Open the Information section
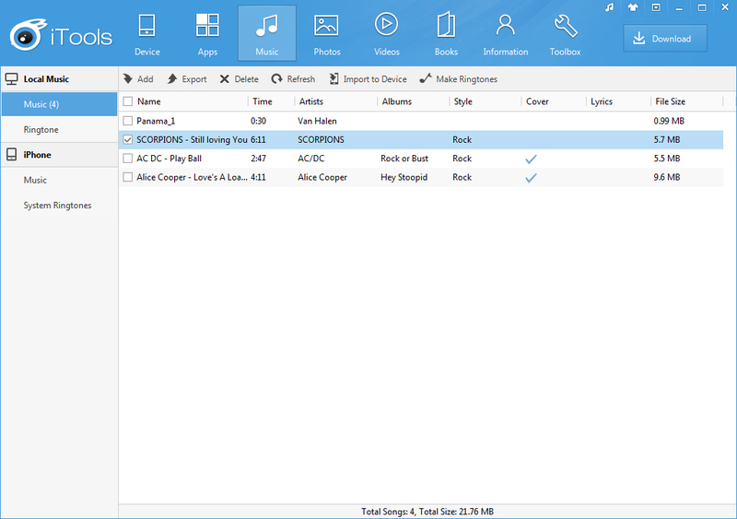This screenshot has height=519, width=737. pos(505,34)
